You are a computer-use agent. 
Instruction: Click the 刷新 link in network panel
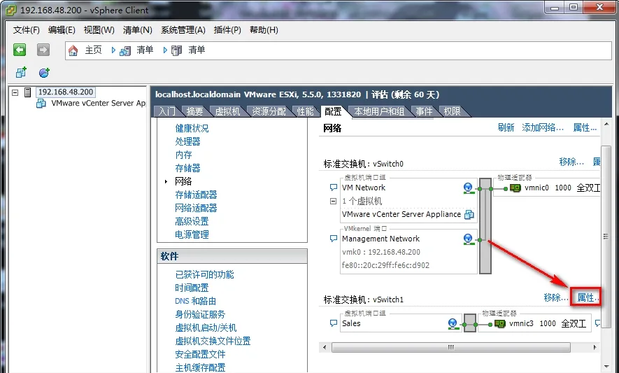click(x=506, y=127)
